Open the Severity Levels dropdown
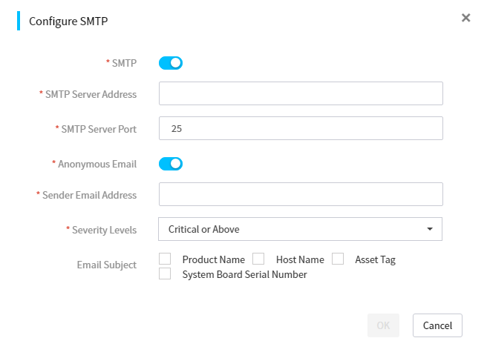The width and height of the screenshot is (487, 358). (300, 229)
